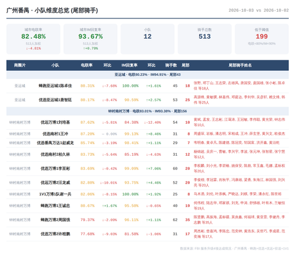Click the 83.69% 电联率 cell

click(x=87, y=169)
